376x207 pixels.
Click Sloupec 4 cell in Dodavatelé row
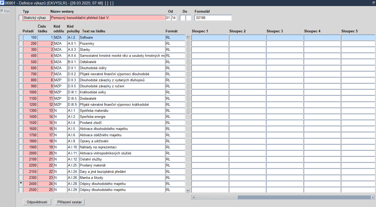pyautogui.click(x=322, y=98)
